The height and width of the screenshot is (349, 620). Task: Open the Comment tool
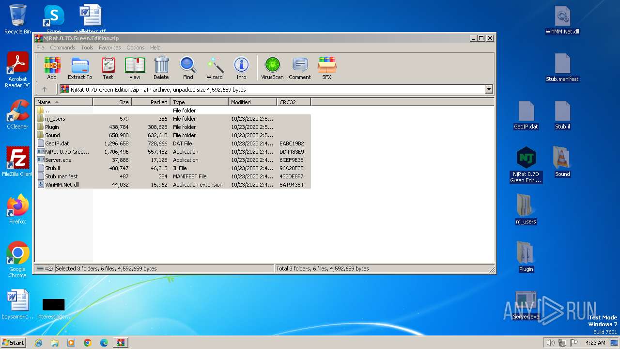click(x=300, y=68)
